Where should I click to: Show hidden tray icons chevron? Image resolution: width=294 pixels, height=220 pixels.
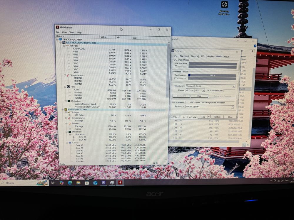click(x=271, y=181)
